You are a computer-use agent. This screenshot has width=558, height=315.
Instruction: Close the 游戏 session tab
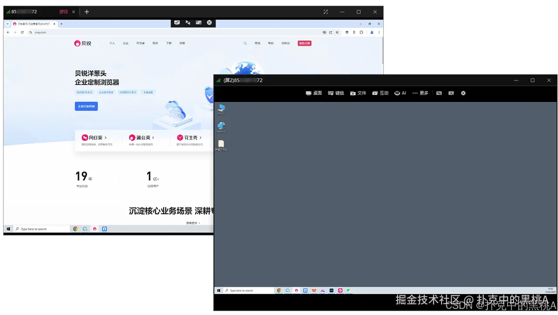coord(73,12)
